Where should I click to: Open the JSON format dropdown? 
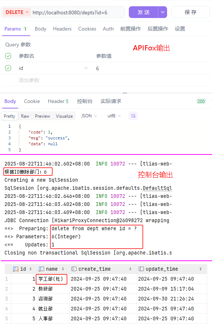pos(89,116)
